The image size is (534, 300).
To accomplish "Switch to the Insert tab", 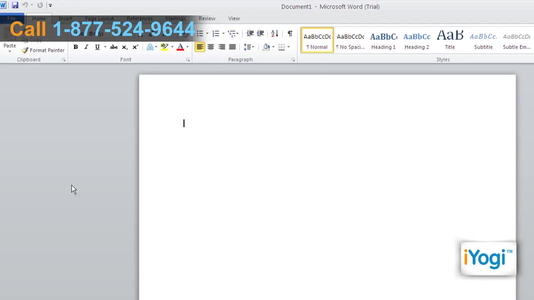I will [65, 18].
